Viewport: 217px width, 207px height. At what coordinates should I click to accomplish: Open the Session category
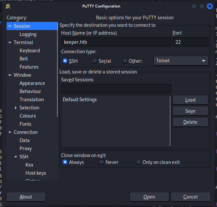pos(22,26)
